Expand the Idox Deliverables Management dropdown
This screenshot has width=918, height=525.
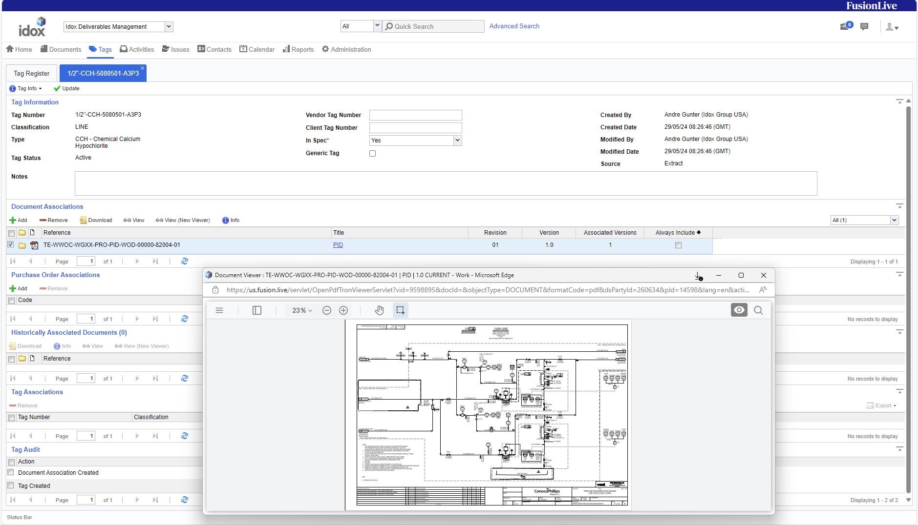(169, 27)
